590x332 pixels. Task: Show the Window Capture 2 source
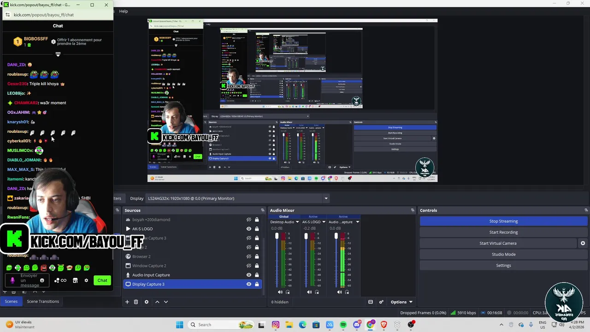pyautogui.click(x=249, y=266)
